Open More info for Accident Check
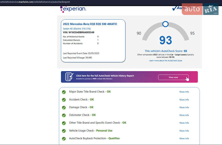Screen dimensions: 222x145 point(184,100)
